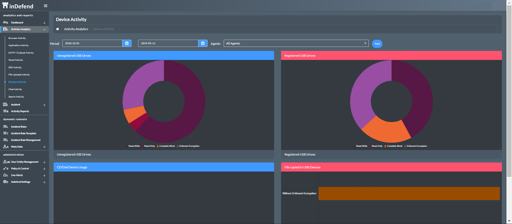Collapse the Activity Analytics sidebar section
This screenshot has width=512, height=224.
(x=44, y=30)
